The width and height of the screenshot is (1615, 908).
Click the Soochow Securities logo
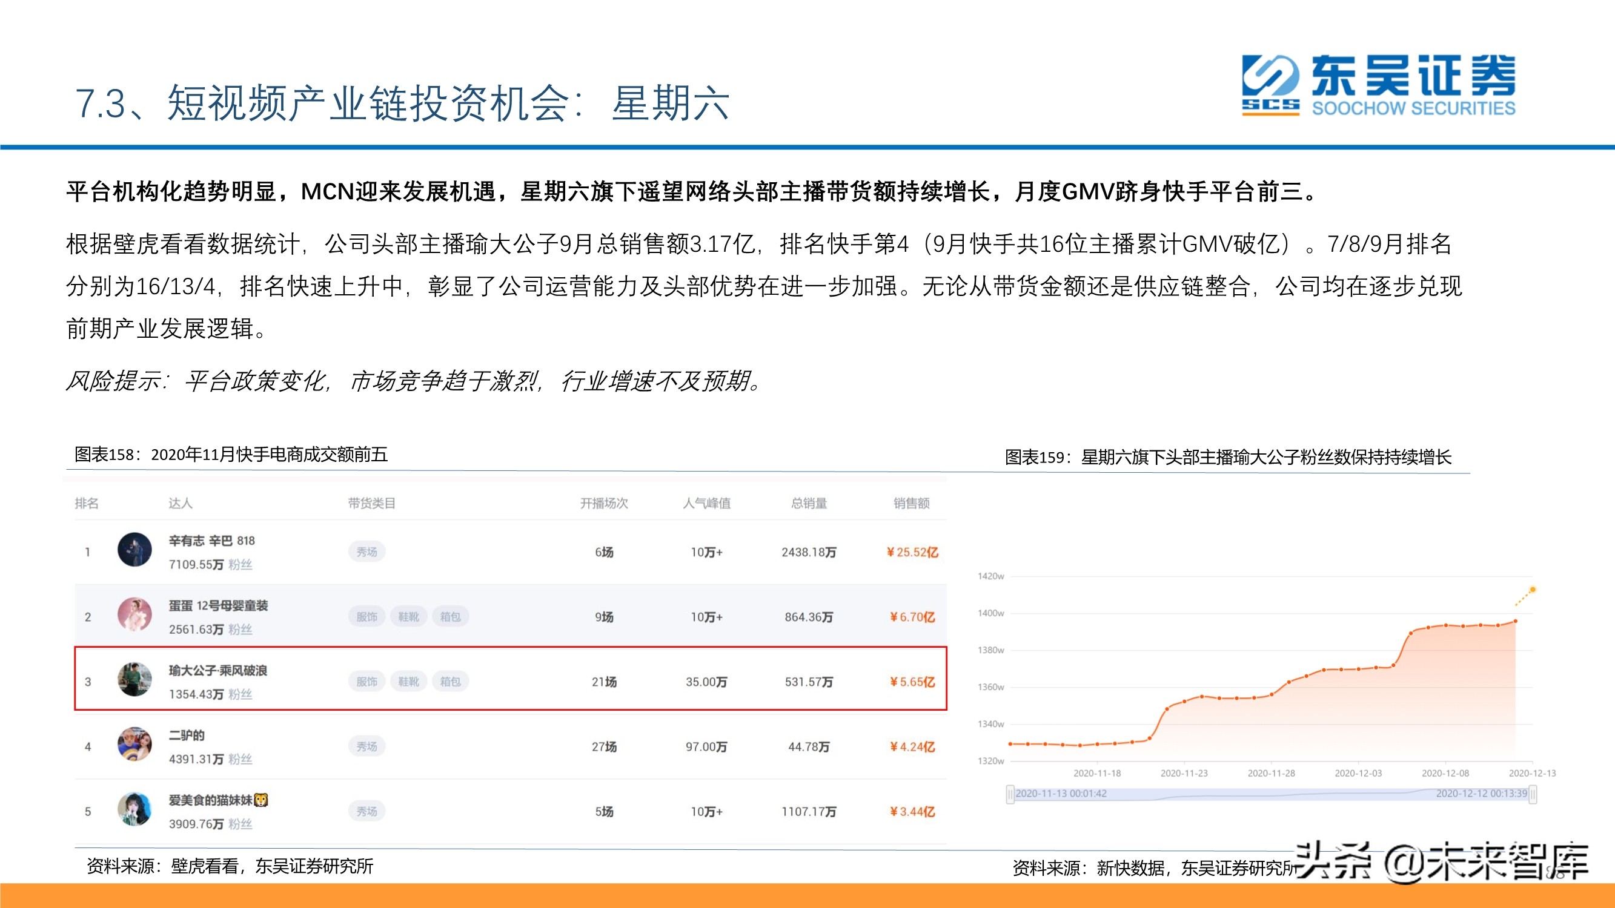1379,85
